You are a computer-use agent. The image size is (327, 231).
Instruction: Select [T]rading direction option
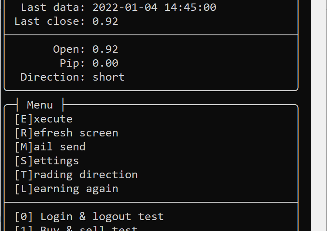pyautogui.click(x=76, y=175)
